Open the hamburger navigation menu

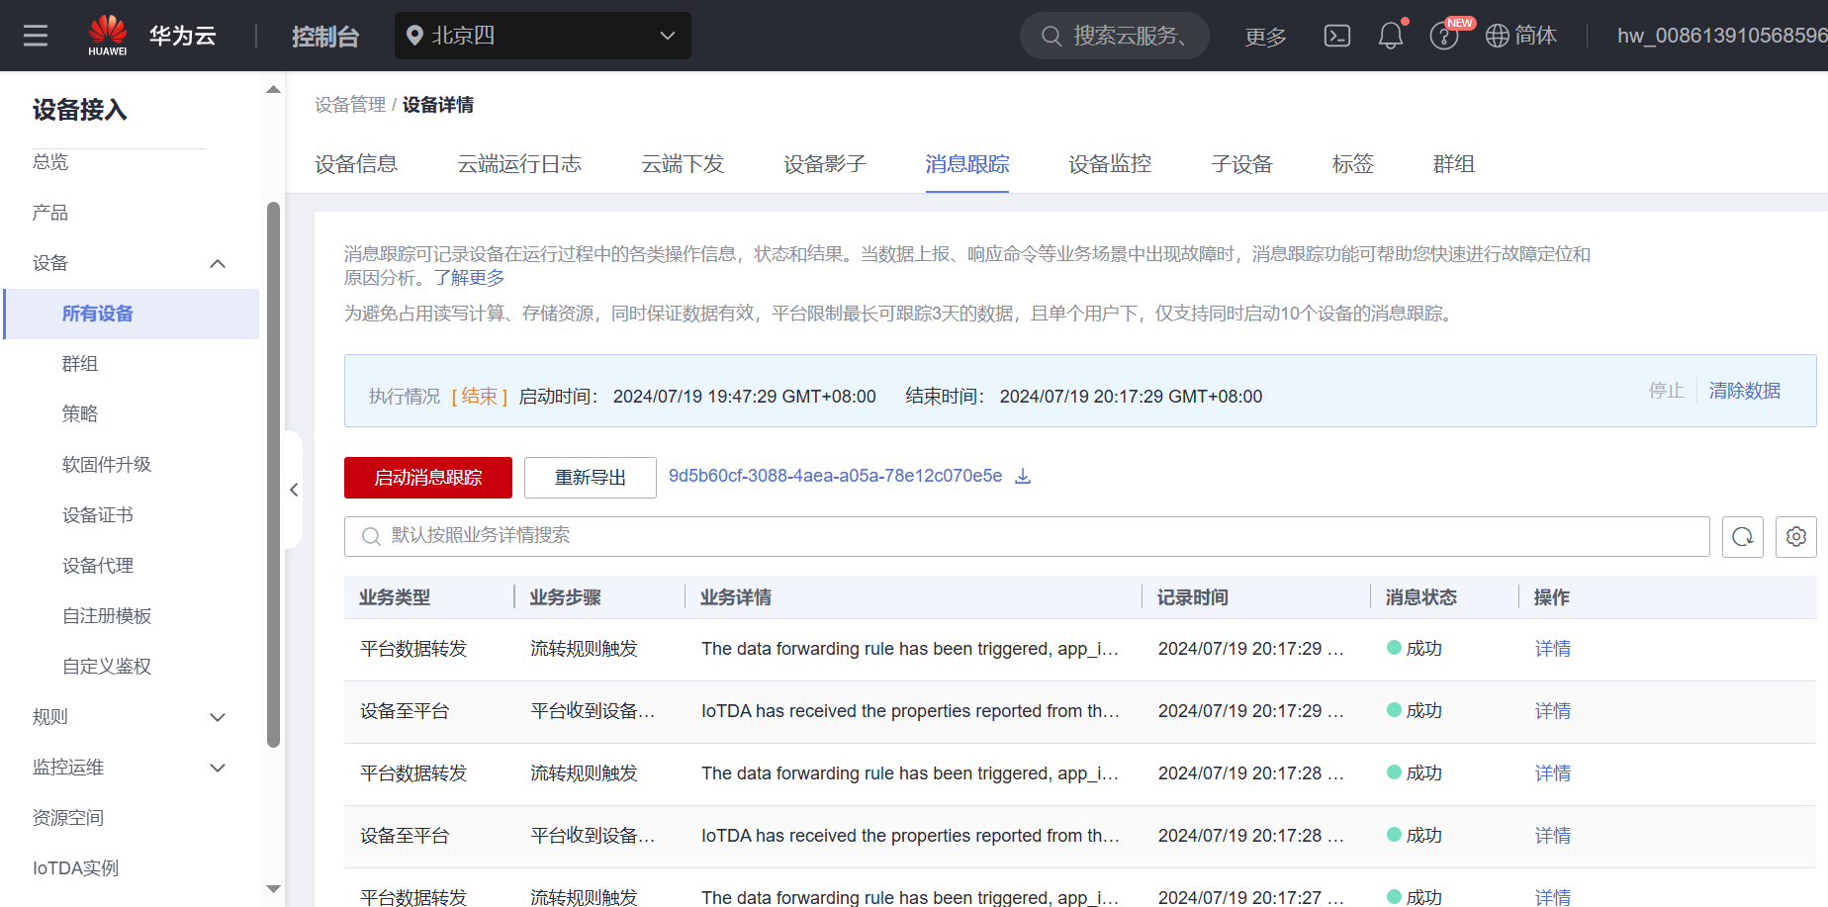[36, 36]
